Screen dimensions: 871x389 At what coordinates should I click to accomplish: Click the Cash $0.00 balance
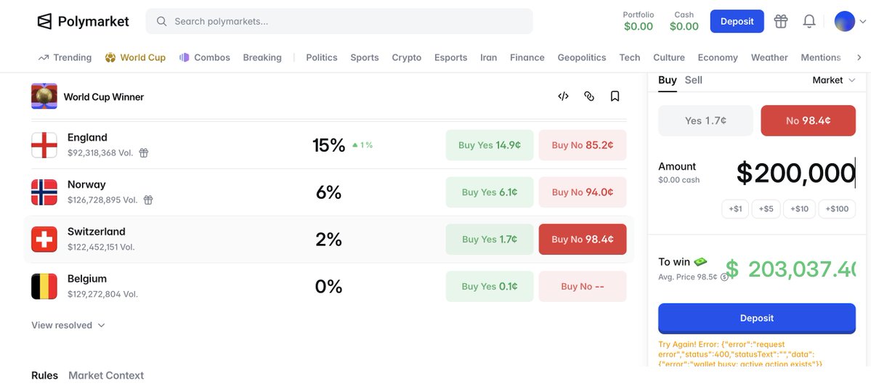[x=684, y=21]
